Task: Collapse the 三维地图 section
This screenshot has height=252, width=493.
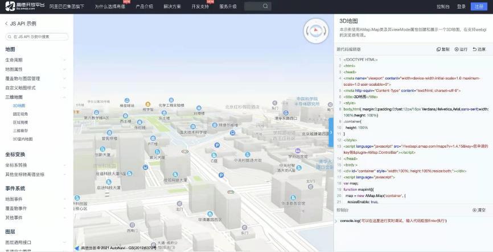Action: (x=35, y=97)
